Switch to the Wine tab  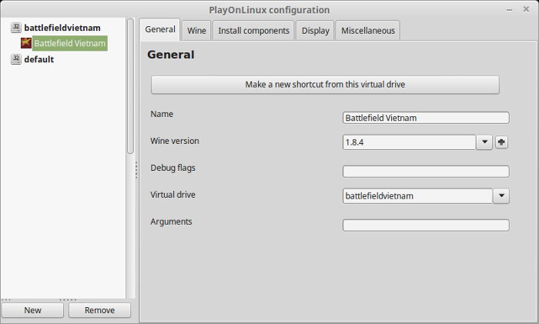196,31
